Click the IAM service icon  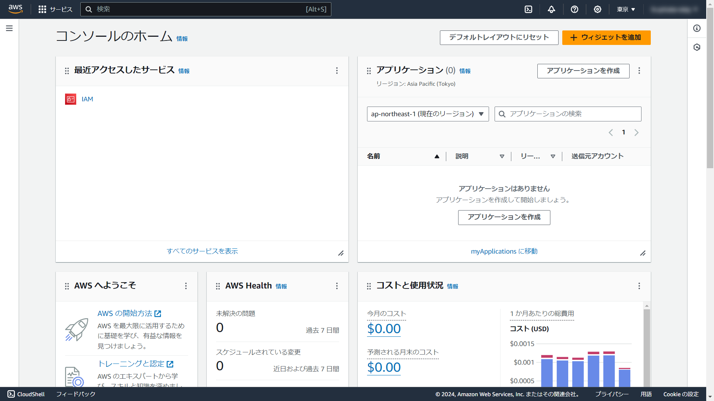click(x=71, y=99)
